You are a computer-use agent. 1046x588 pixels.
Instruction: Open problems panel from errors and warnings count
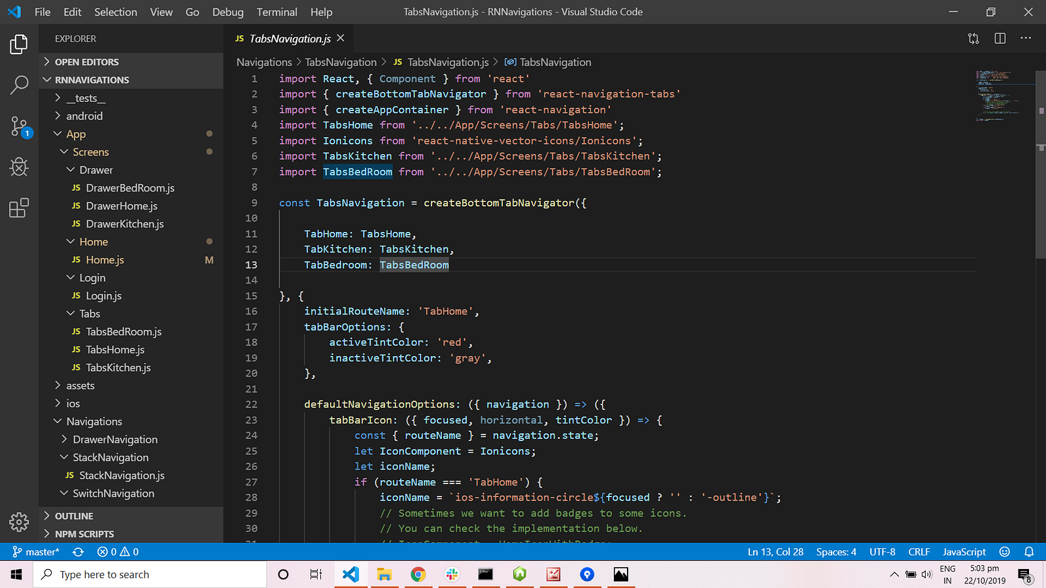(118, 552)
